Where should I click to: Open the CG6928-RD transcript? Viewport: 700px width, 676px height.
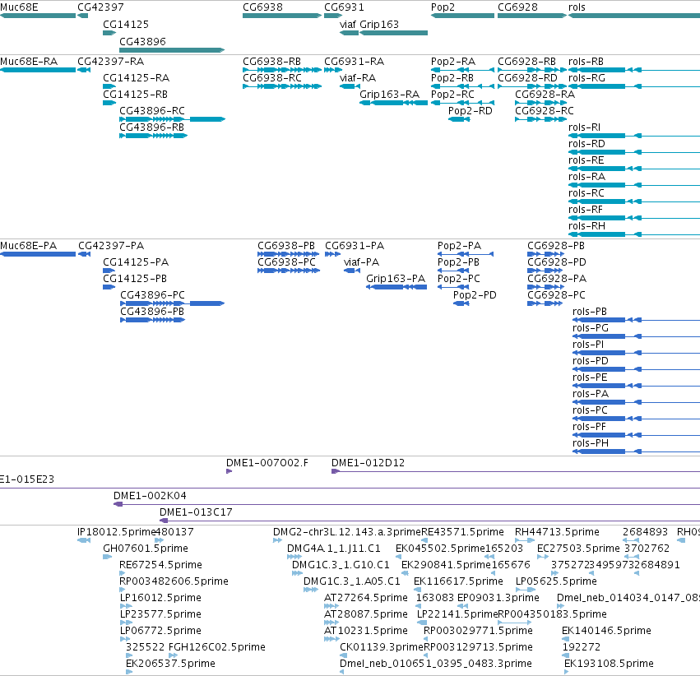pyautogui.click(x=528, y=78)
